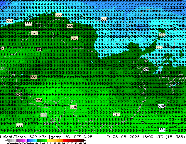The width and height of the screenshot is (186, 144).
Task: Click the GFS 0.25 model label
Action: 83,137
